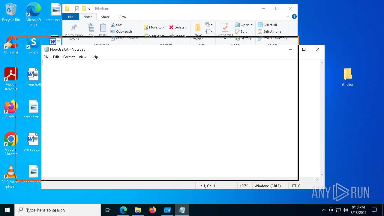Click Cut scissors in Explorer ribbon
Image resolution: width=384 pixels, height=216 pixels.
click(116, 25)
